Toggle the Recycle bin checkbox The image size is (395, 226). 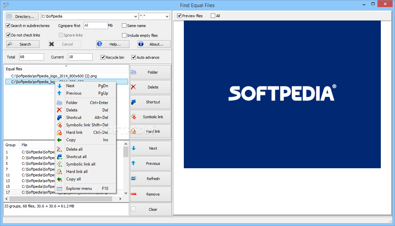click(x=103, y=57)
